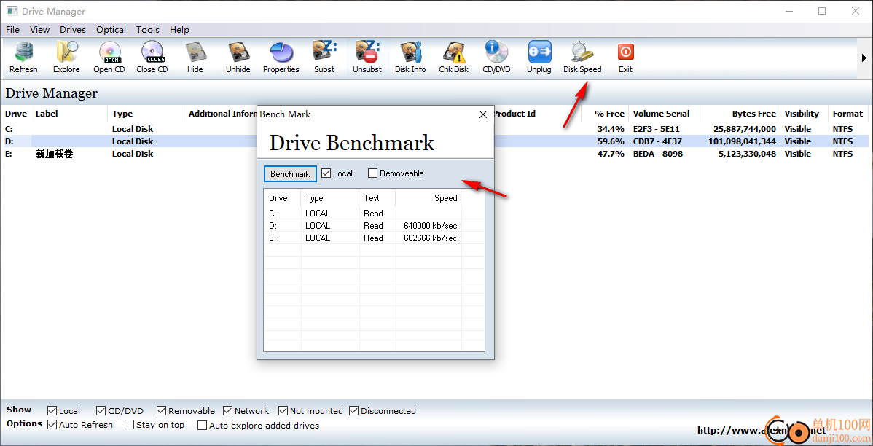Toggle the Not mounted checkbox
Screen dimensions: 873x446
310,411
